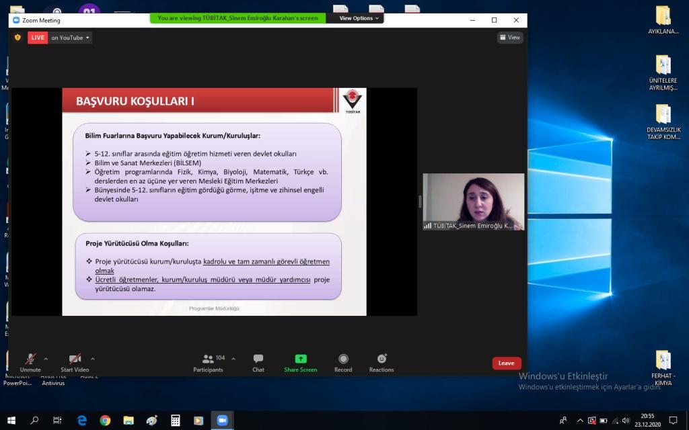Viewport: 689px width, 430px height.
Task: Open the Calculator from the taskbar
Action: pyautogui.click(x=175, y=421)
